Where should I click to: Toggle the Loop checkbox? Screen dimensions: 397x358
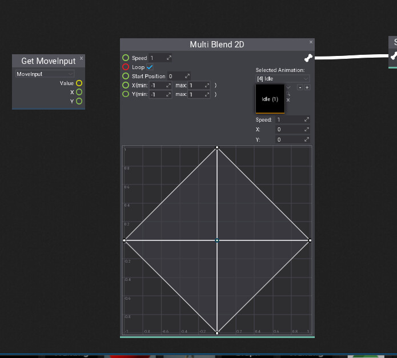pos(150,67)
